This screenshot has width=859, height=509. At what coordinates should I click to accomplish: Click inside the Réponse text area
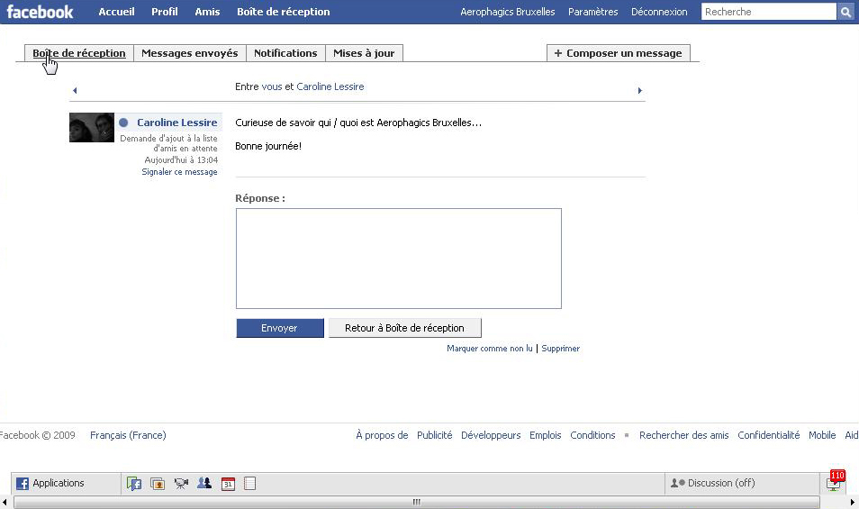click(398, 259)
